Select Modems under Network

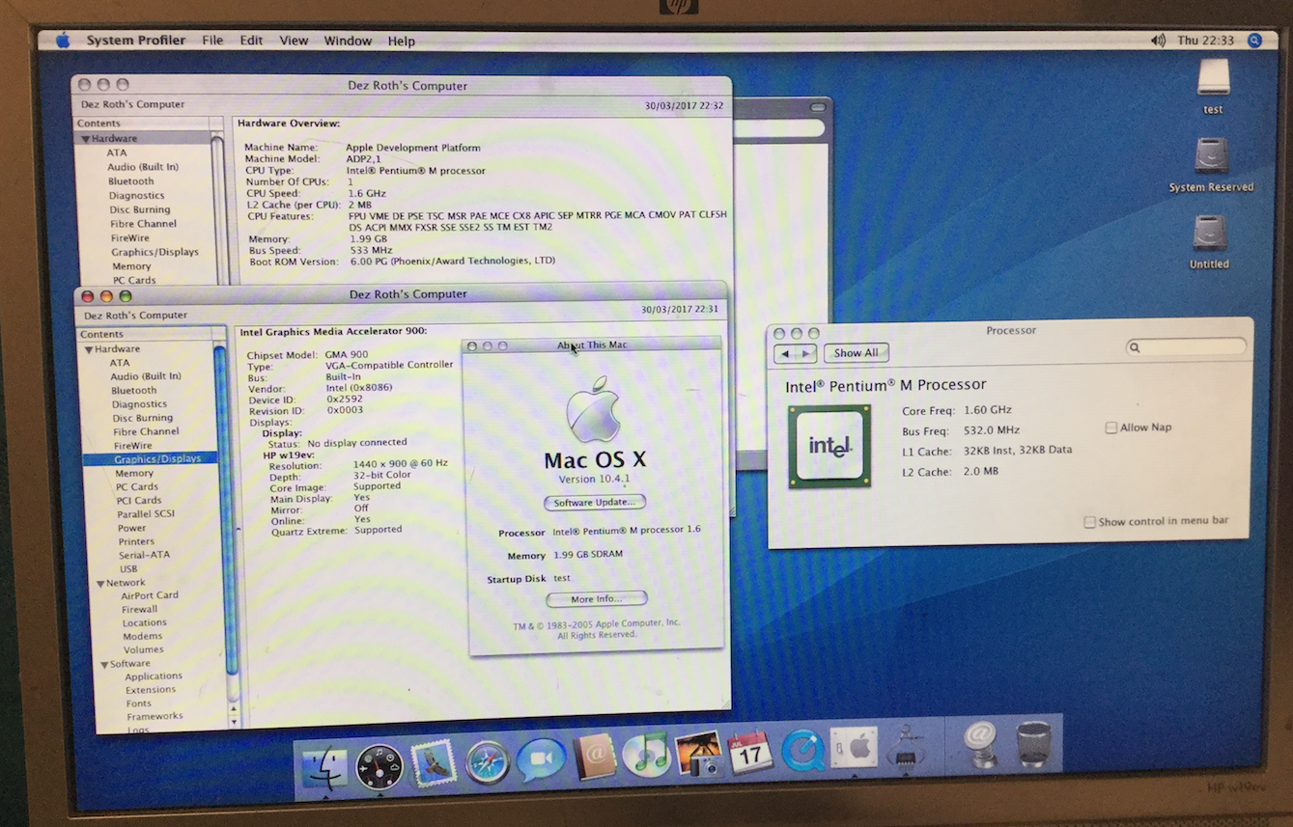[142, 637]
